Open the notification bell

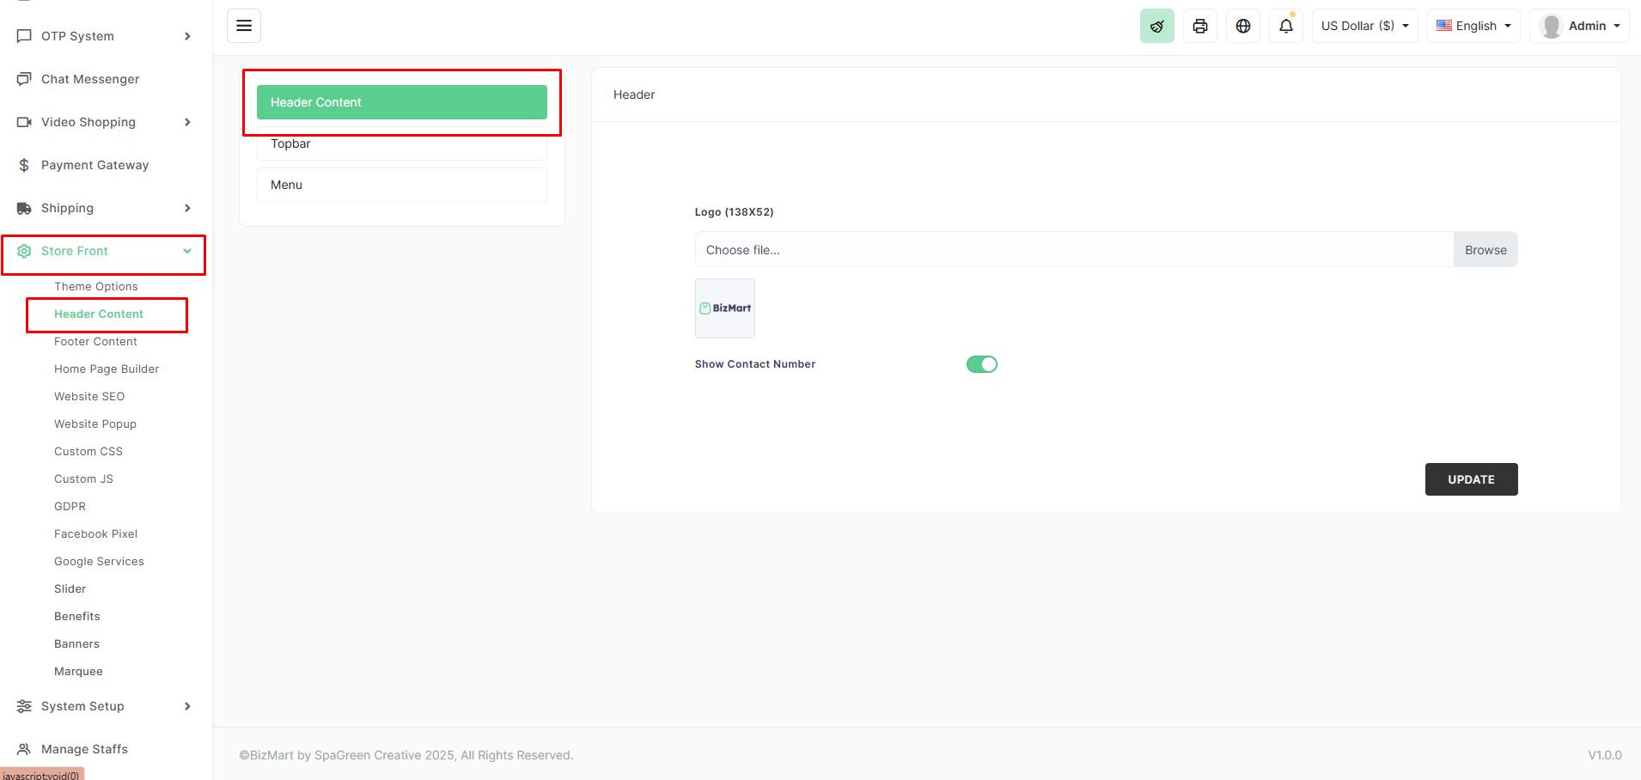tap(1285, 26)
